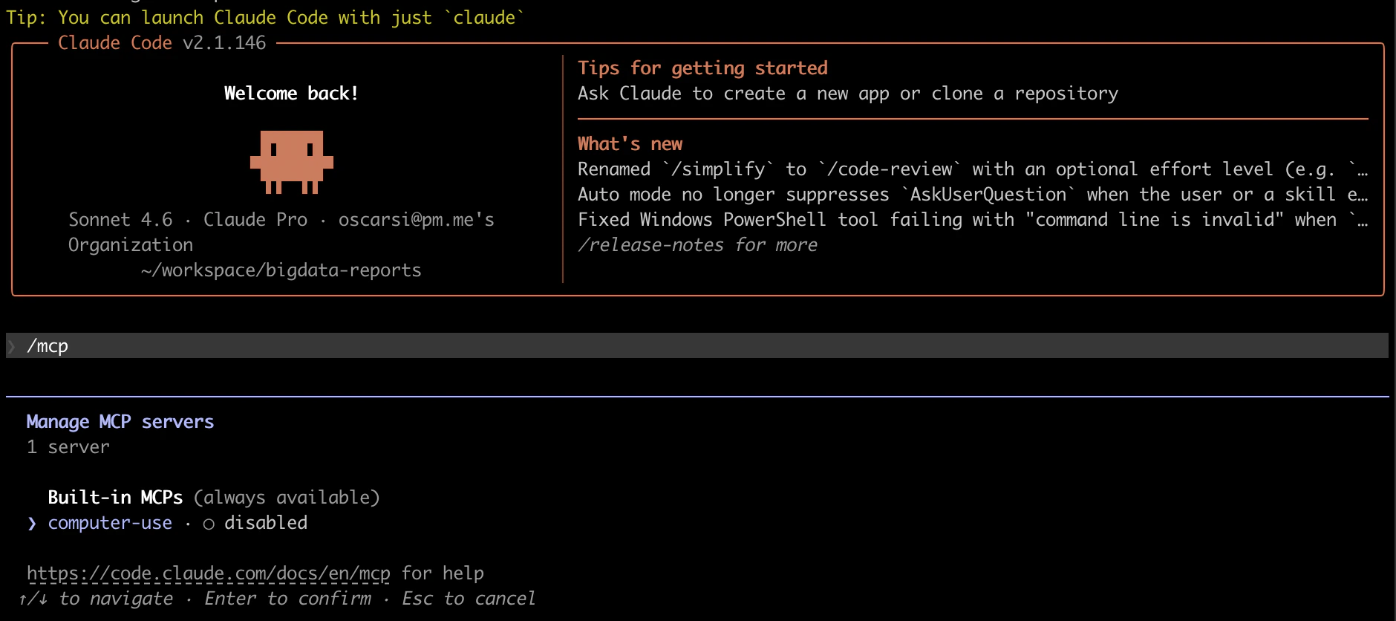This screenshot has height=621, width=1396.
Task: Click the 'Tip: You can launch Claude Code' line
Action: click(265, 18)
